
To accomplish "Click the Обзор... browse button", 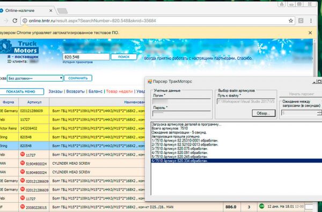I will tap(264, 113).
